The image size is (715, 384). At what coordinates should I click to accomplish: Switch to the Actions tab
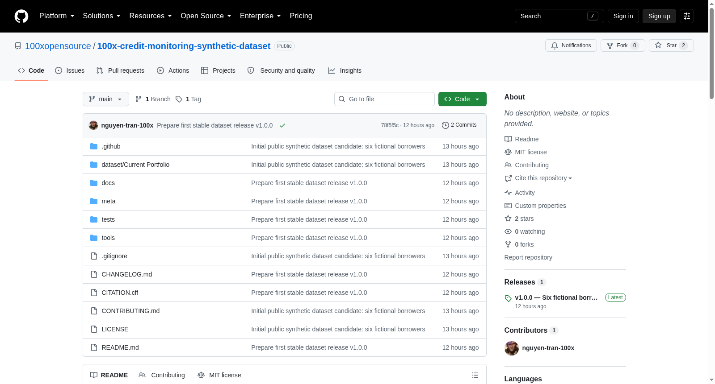click(173, 70)
